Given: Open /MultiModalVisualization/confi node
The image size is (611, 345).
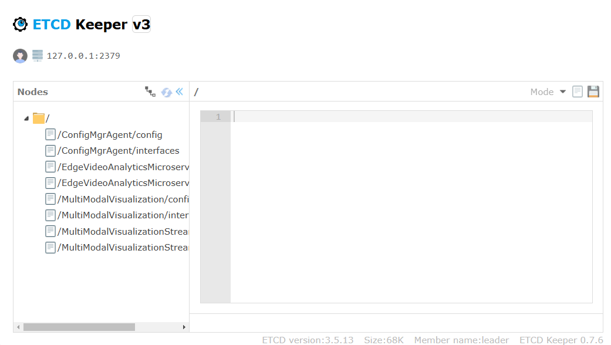Looking at the screenshot, I should click(123, 199).
